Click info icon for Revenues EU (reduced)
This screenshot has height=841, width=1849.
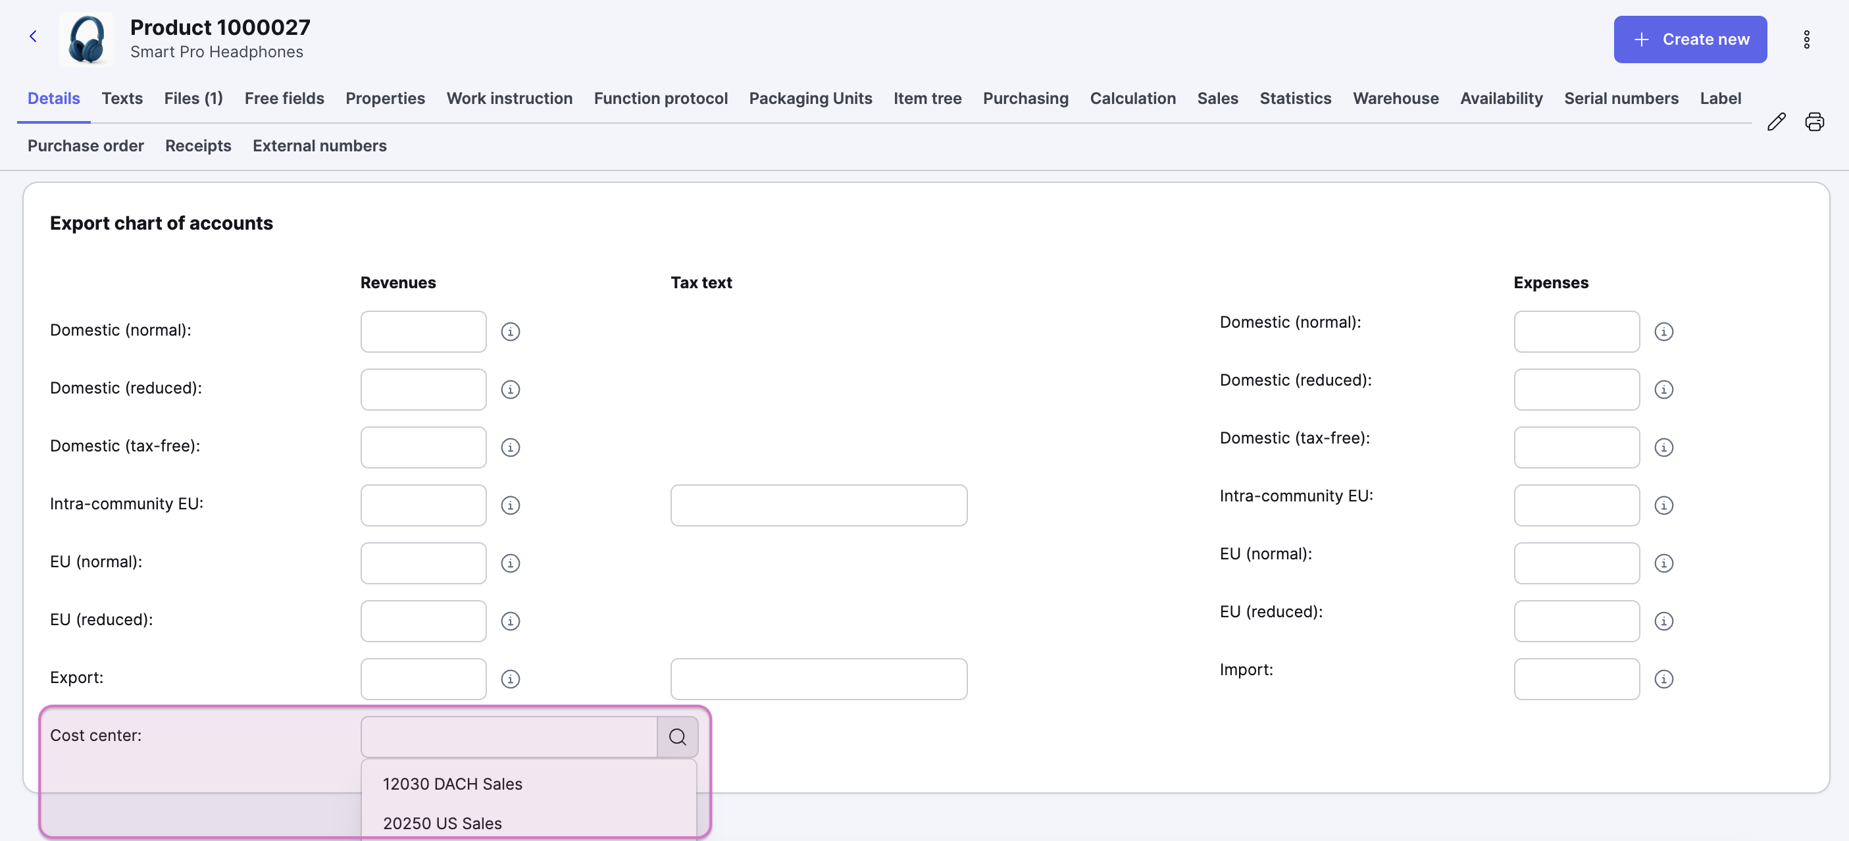[511, 621]
